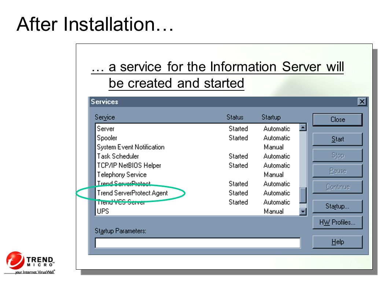Select System Event Notification service
The image size is (387, 281).
197,147
